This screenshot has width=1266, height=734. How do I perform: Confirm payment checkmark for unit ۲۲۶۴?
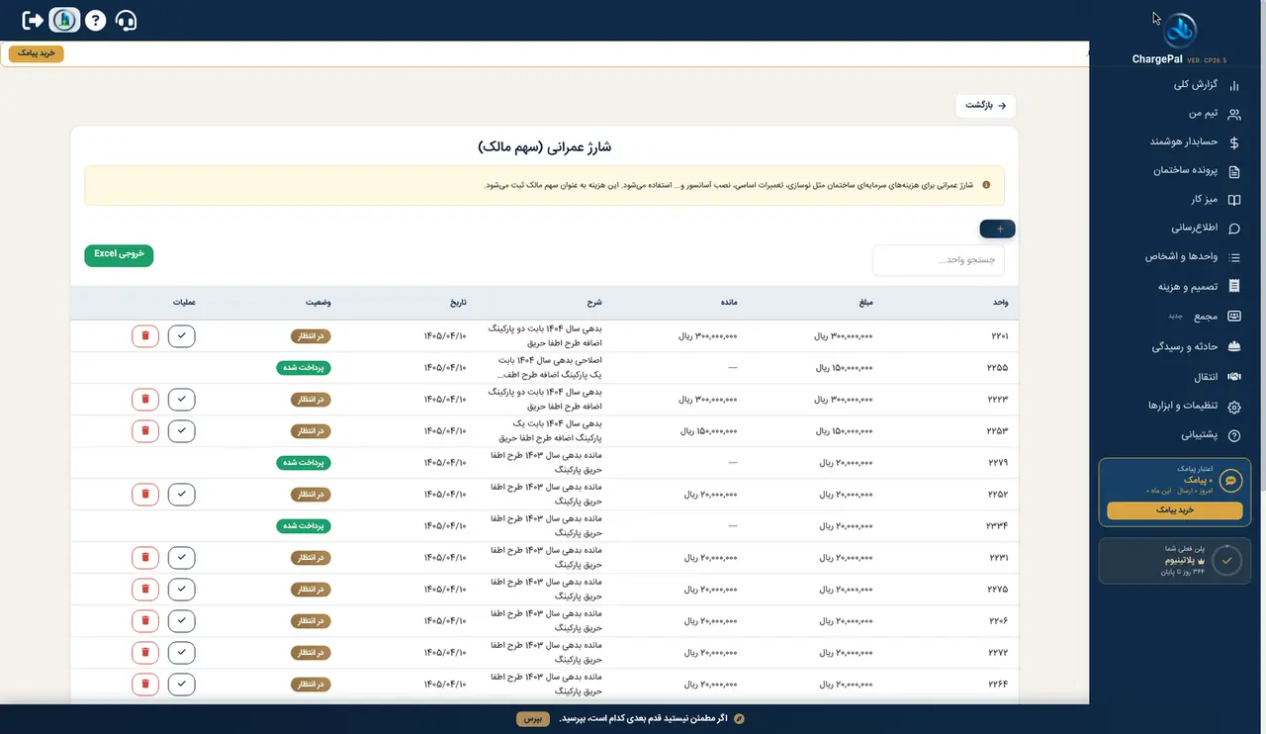[181, 684]
